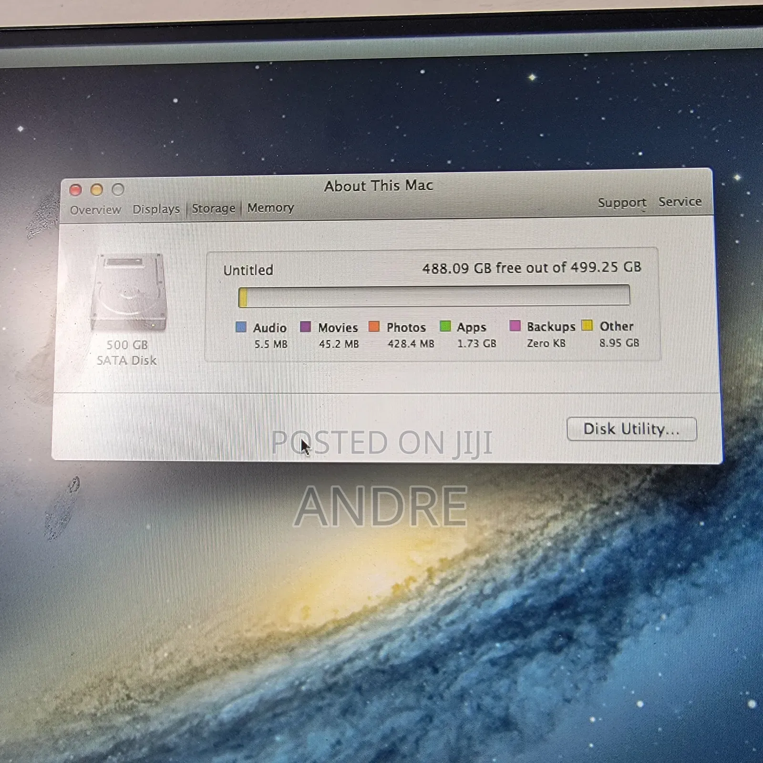
Task: Click the '428.4 MB' photos size value
Action: pyautogui.click(x=411, y=344)
